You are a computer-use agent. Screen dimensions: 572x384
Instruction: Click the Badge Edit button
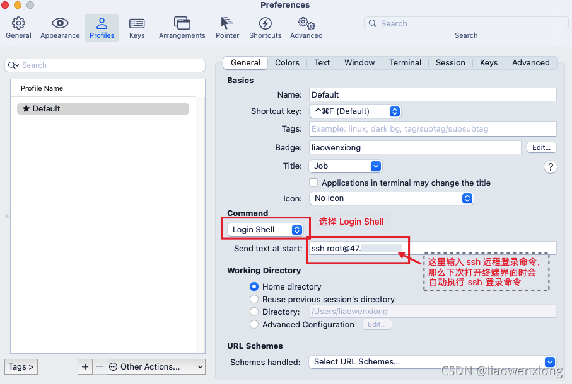pyautogui.click(x=541, y=147)
